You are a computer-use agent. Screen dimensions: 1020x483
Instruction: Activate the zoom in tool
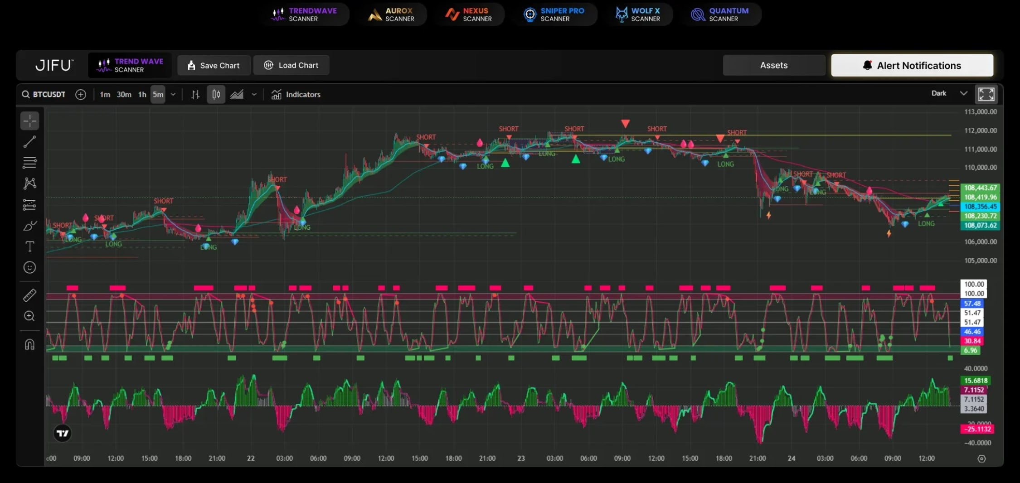pos(30,316)
